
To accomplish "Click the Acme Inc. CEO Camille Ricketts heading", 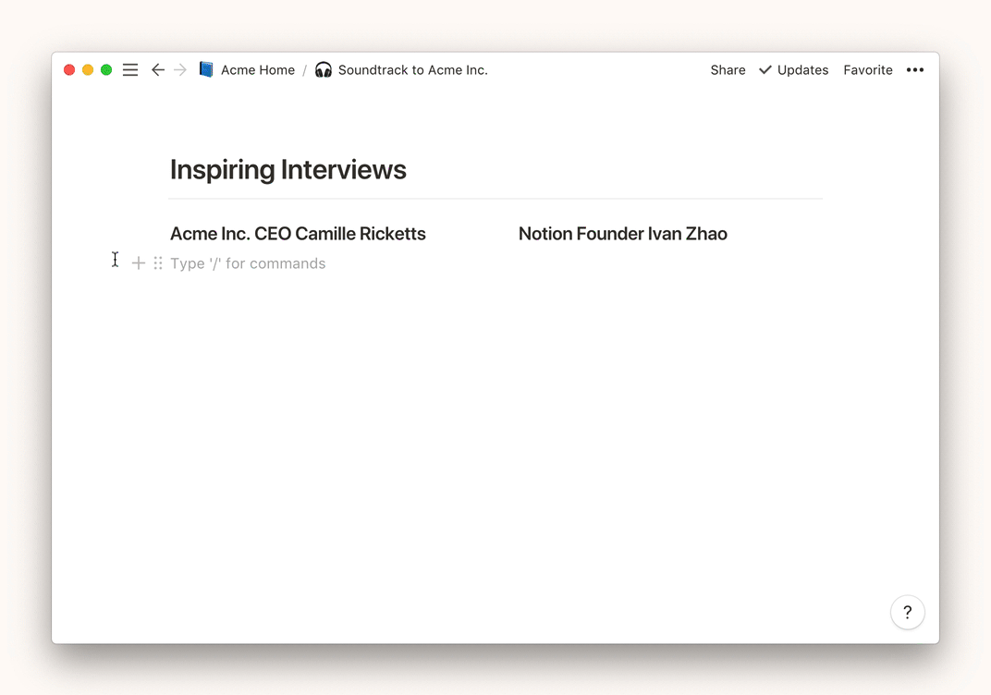I will tap(298, 234).
